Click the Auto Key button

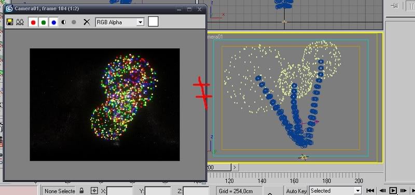(x=296, y=191)
